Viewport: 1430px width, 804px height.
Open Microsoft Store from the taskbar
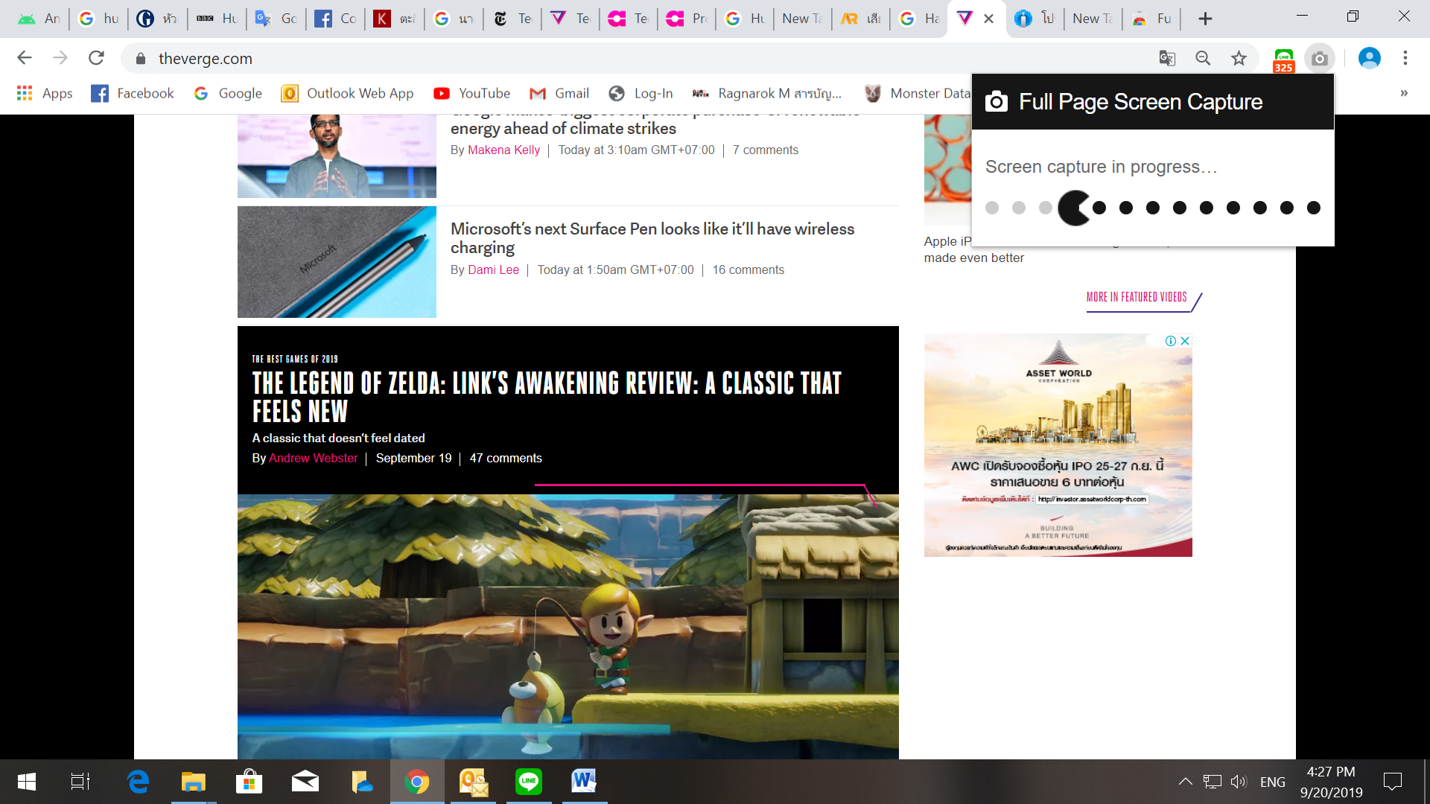click(250, 782)
